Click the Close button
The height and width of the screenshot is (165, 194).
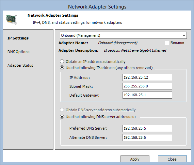tap(172, 159)
